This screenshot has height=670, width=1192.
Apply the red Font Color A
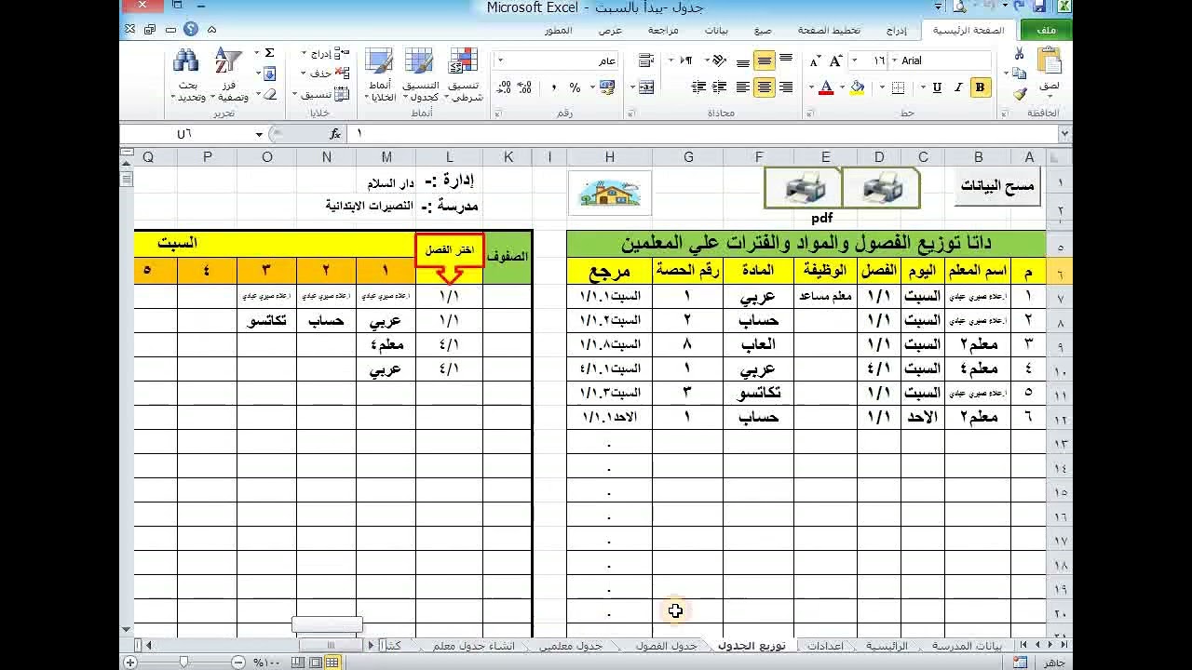point(825,87)
